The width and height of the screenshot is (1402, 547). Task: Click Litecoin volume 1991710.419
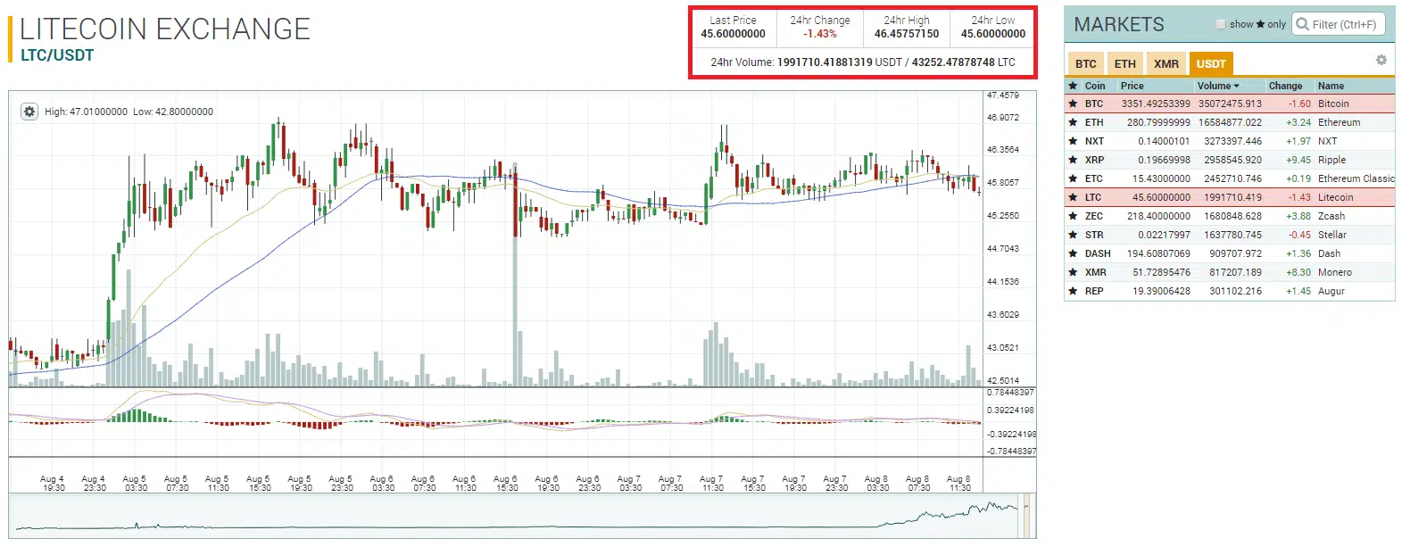tap(1232, 197)
